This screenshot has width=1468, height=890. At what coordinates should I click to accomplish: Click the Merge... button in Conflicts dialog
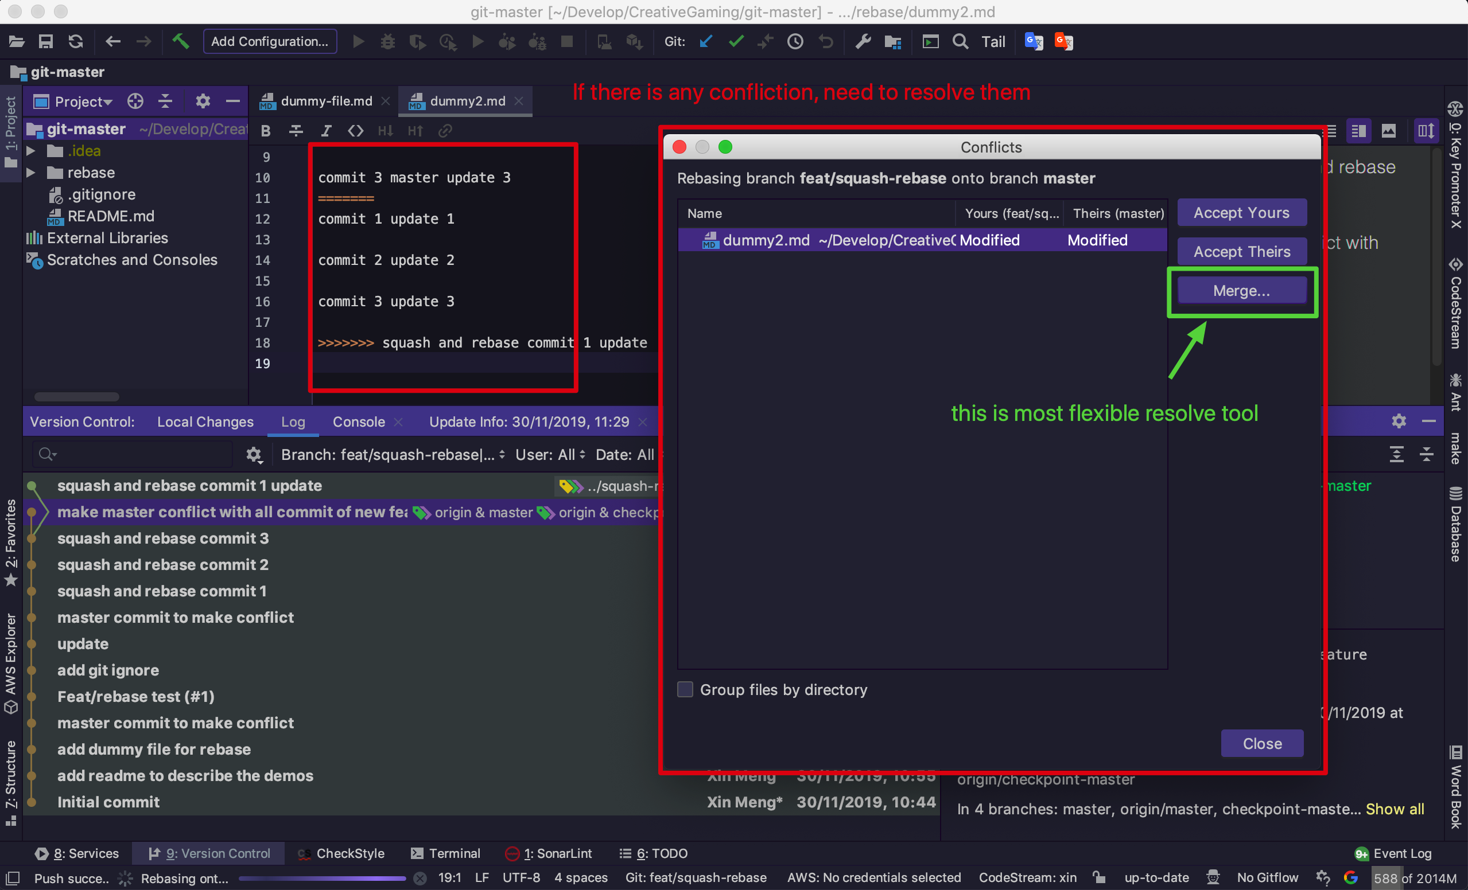pyautogui.click(x=1242, y=291)
